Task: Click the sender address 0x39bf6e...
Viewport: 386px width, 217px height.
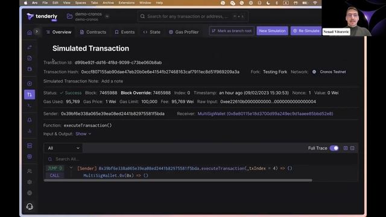Action: [x=113, y=114]
